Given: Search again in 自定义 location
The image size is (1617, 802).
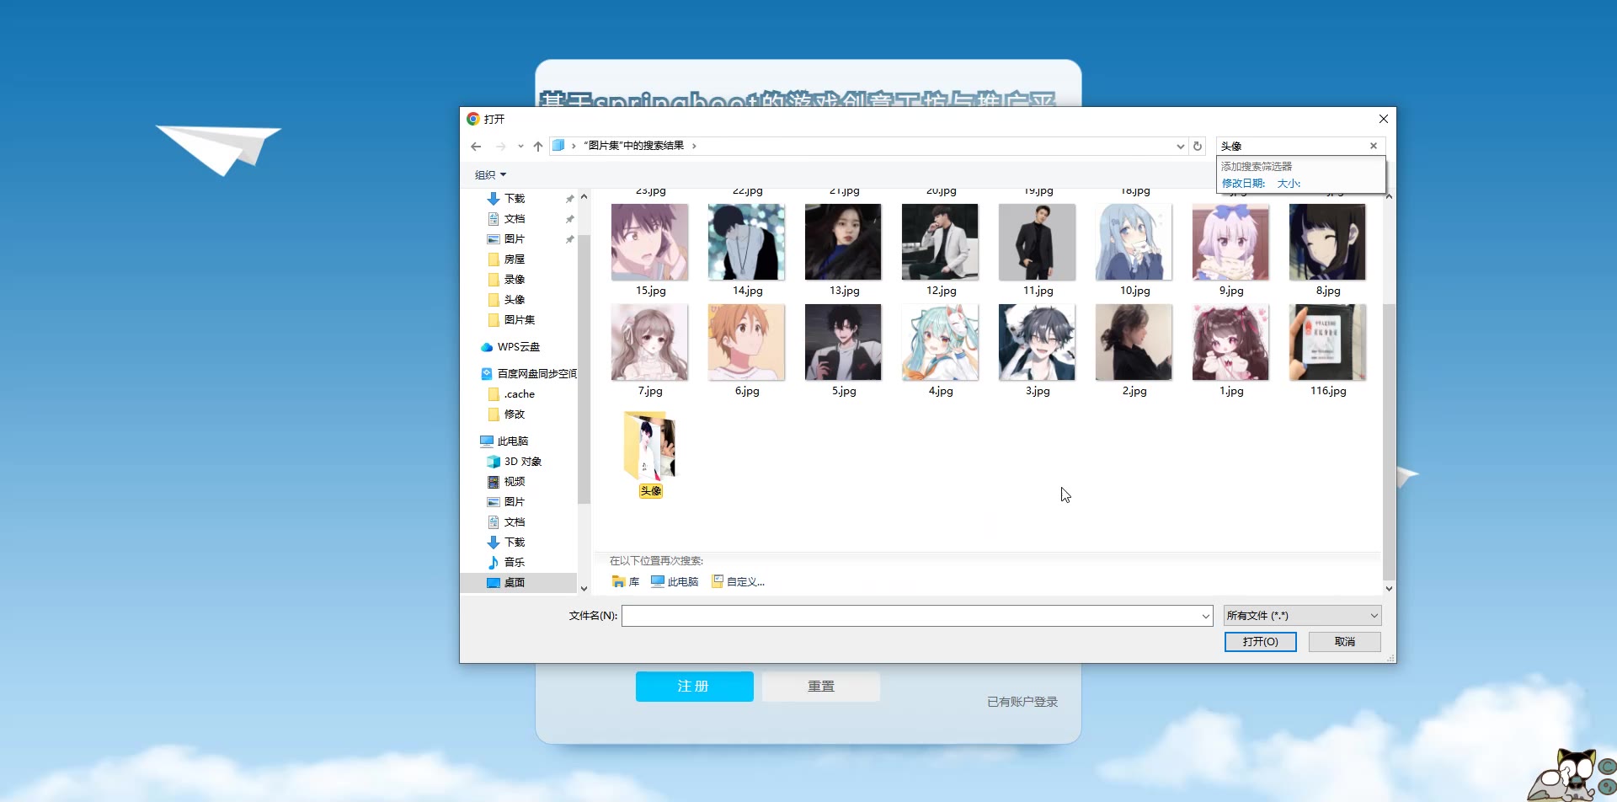Looking at the screenshot, I should pos(739,582).
